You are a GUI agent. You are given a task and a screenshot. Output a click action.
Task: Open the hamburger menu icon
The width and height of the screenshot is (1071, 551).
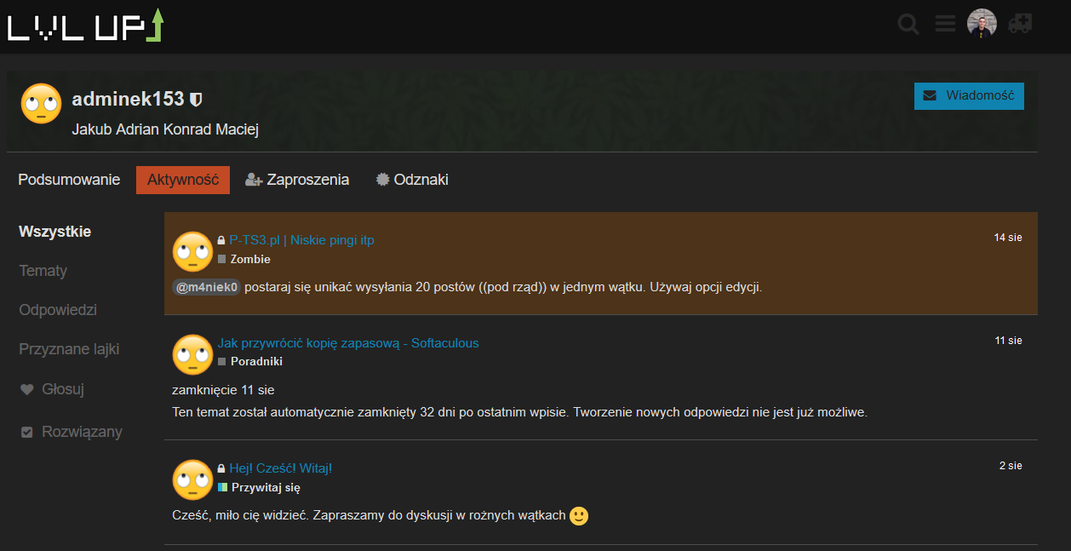pyautogui.click(x=945, y=24)
